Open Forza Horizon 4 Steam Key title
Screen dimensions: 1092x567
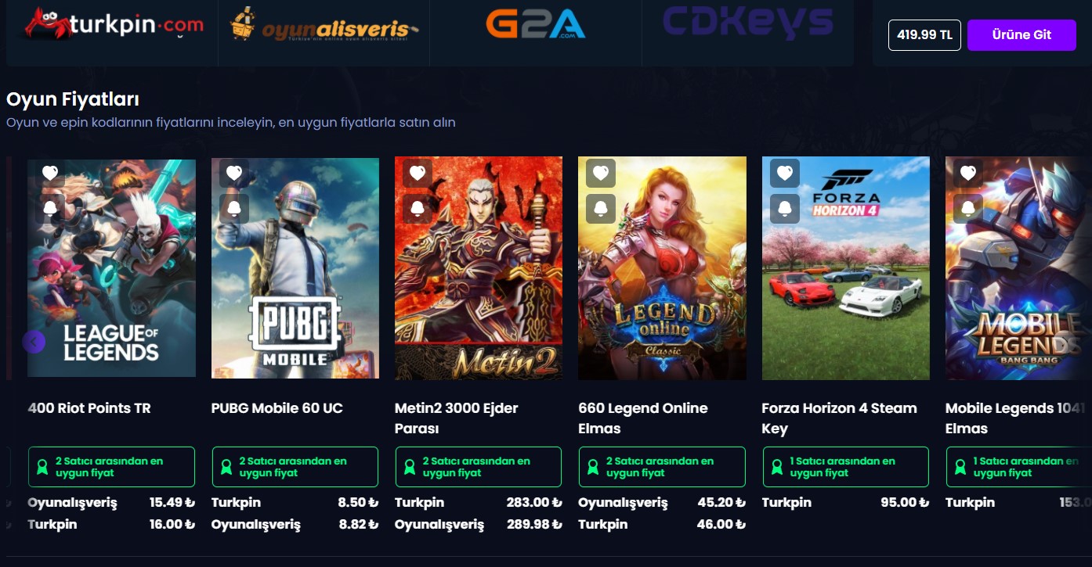pos(839,418)
